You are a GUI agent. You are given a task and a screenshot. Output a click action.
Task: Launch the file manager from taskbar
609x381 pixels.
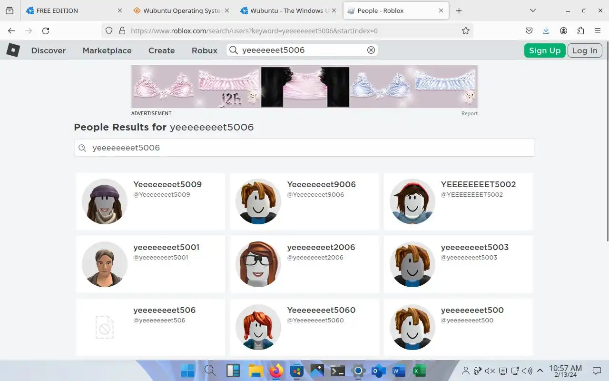point(256,371)
